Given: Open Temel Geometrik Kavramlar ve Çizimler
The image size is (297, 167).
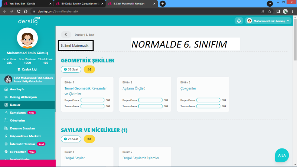Looking at the screenshot, I should pos(86,91).
